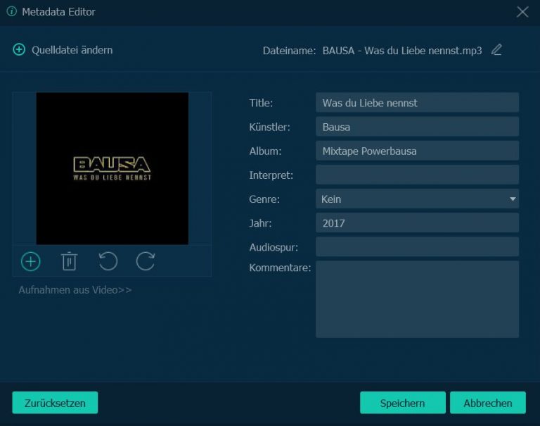Click the Jahr field showing 2017
The width and height of the screenshot is (540, 426).
(417, 223)
